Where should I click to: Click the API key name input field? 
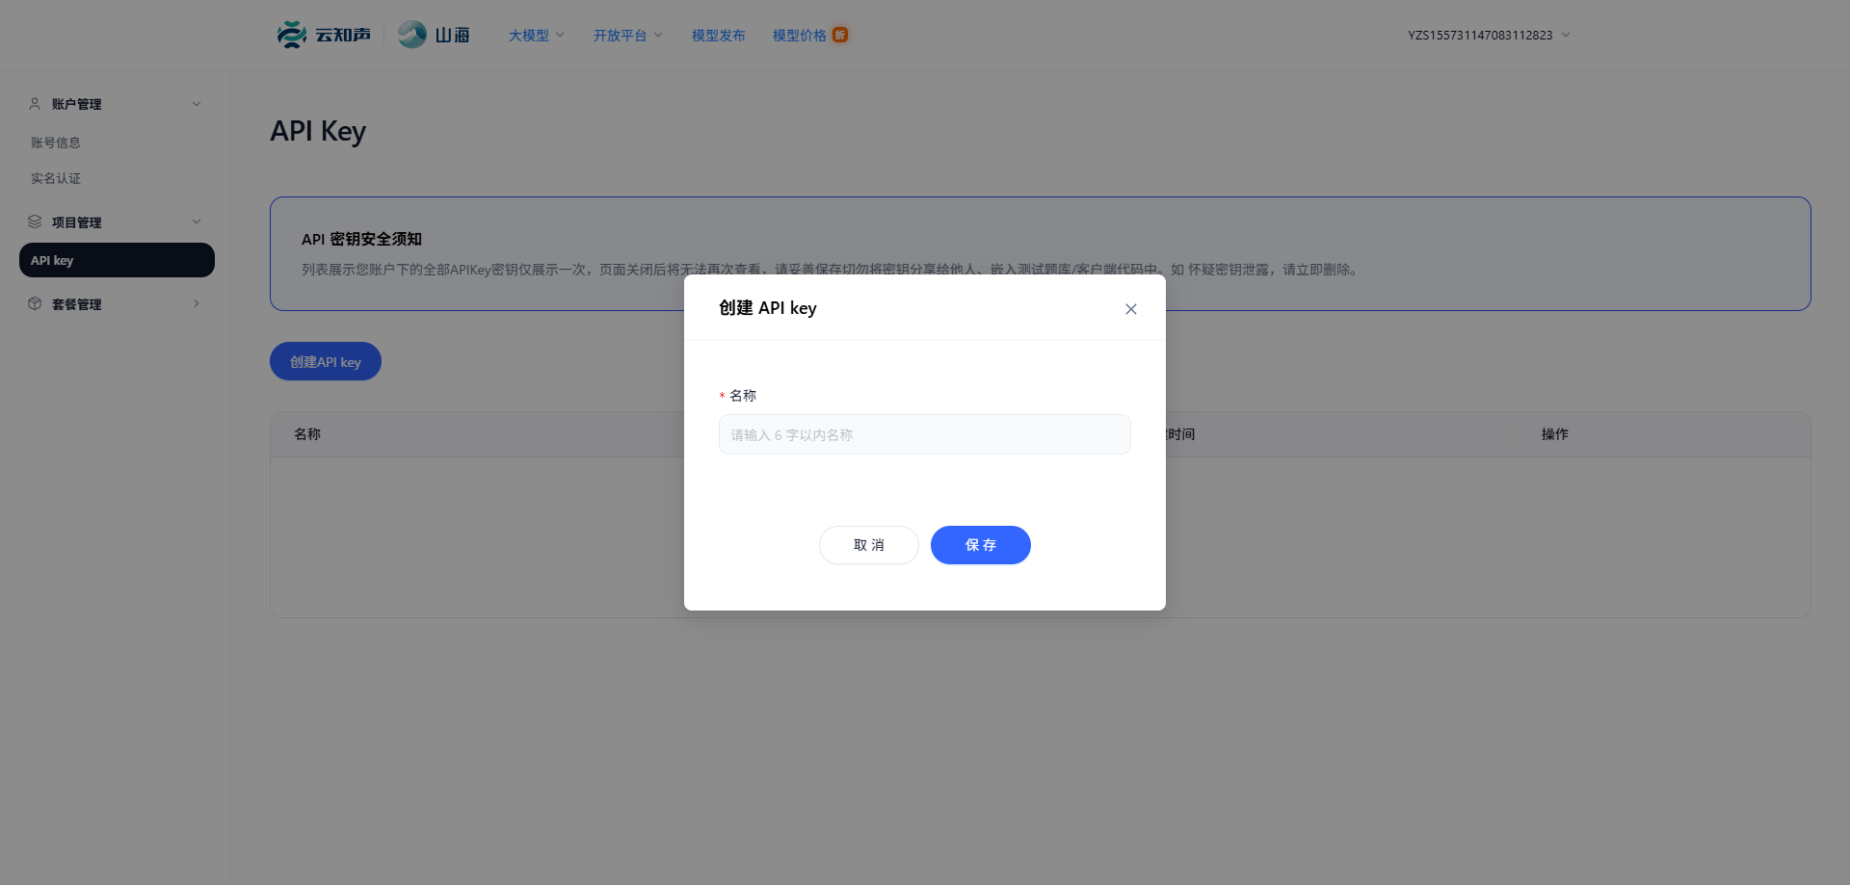click(924, 434)
